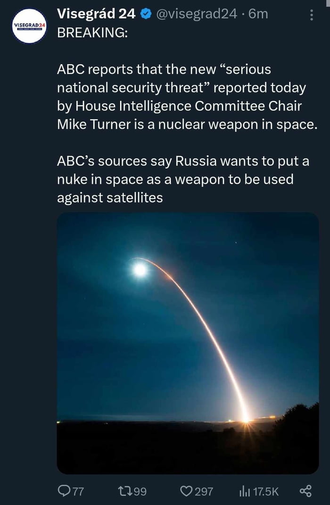Click the Visegrád 24 display name
330x505 pixels.
pyautogui.click(x=96, y=15)
